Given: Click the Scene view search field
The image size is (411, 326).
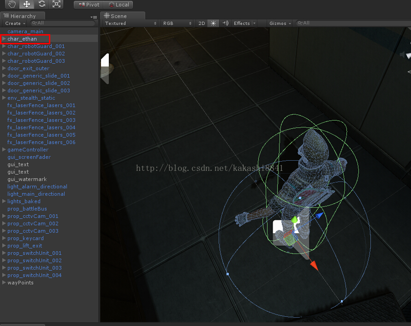Looking at the screenshot, I should click(x=353, y=23).
